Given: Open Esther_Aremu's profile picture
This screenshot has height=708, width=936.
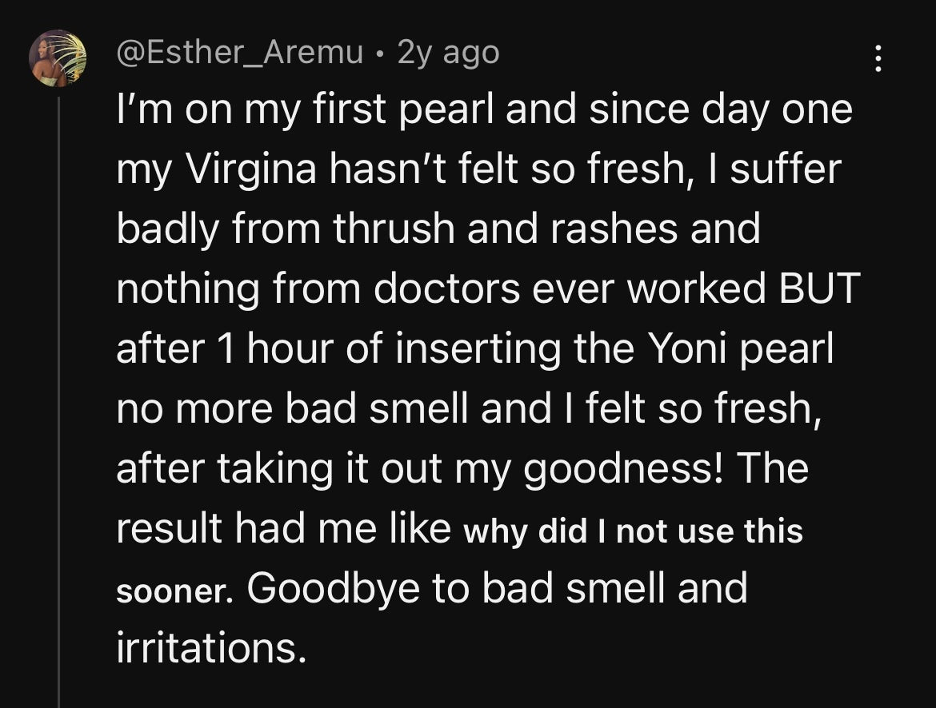Looking at the screenshot, I should 58,58.
